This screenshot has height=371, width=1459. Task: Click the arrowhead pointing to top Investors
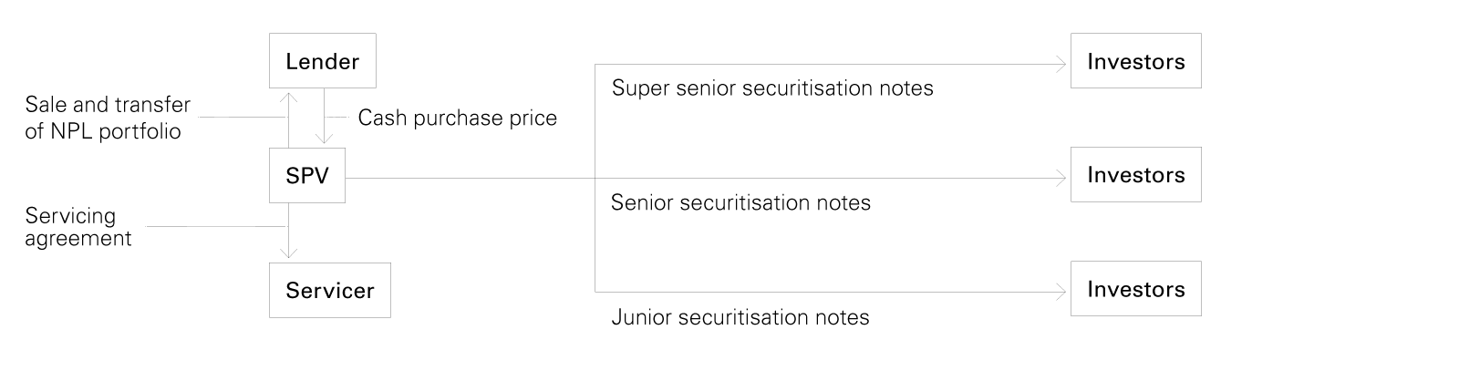[x=1061, y=64]
